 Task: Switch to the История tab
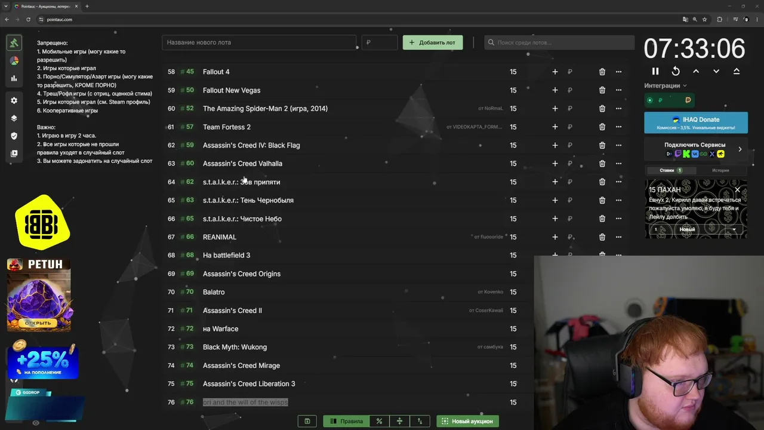(x=720, y=170)
